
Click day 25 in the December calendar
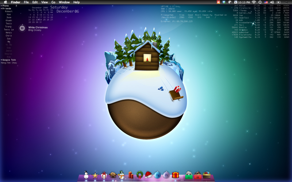44,20
